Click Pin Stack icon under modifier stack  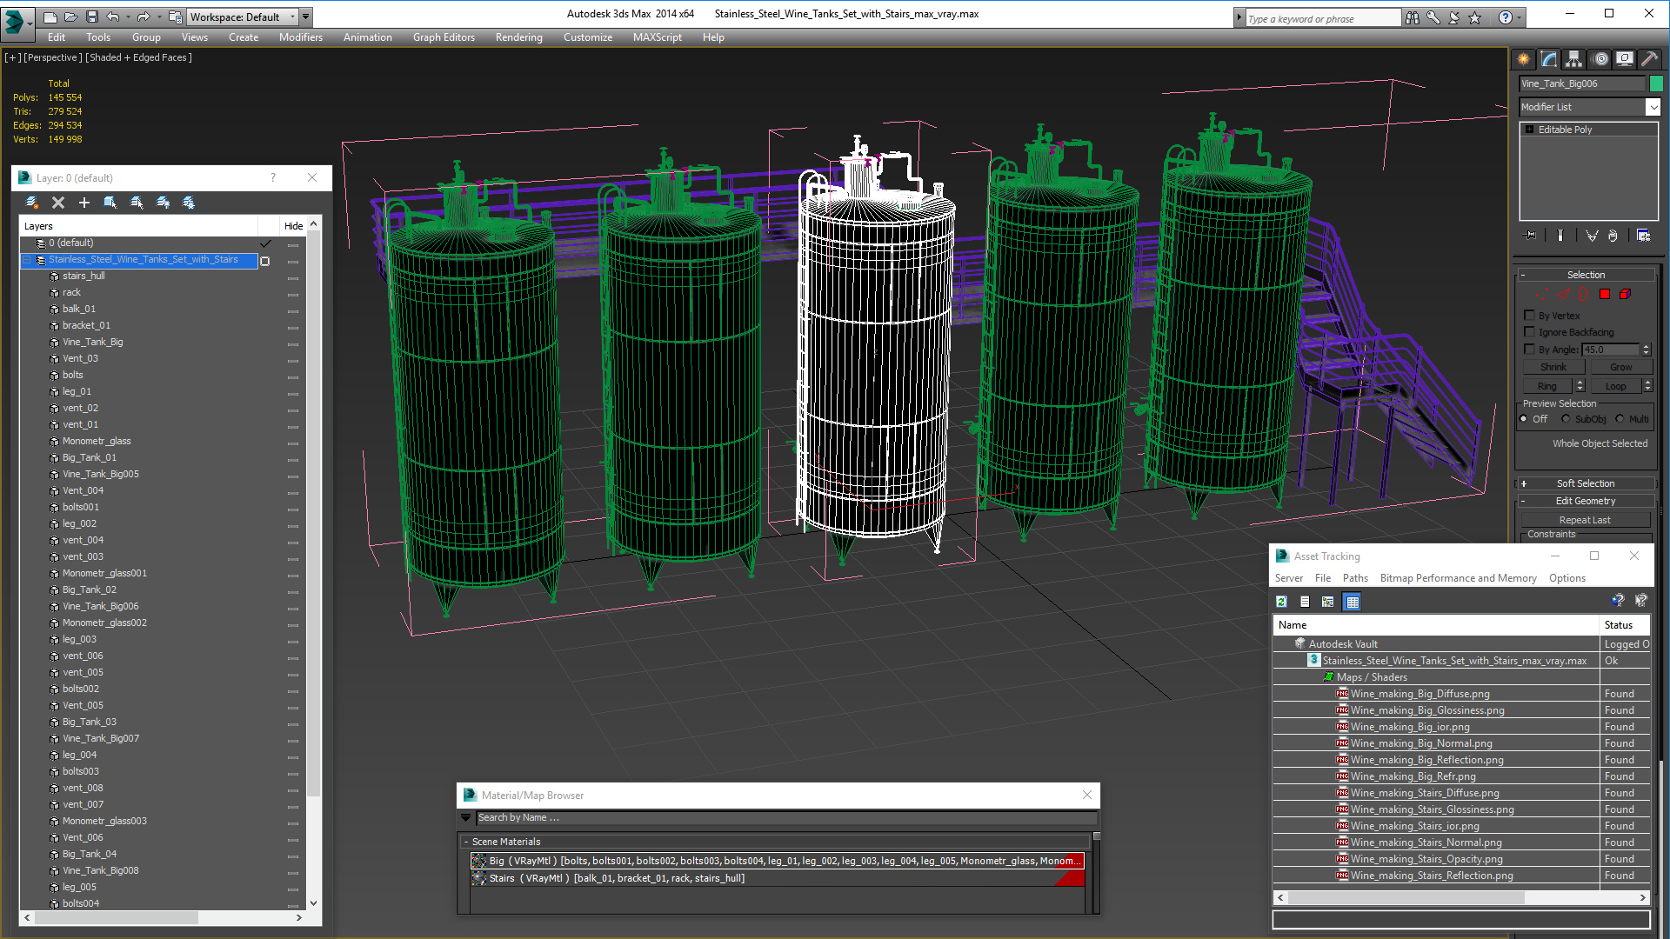tap(1531, 236)
